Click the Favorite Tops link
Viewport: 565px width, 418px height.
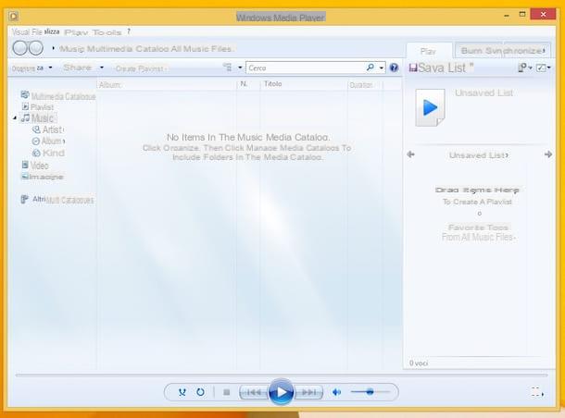[x=478, y=227]
